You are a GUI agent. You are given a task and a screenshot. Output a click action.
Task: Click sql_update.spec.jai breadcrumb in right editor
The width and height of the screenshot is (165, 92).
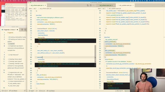pyautogui.click(x=115, y=8)
